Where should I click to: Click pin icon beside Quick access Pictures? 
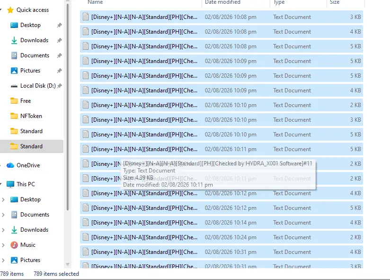point(59,71)
